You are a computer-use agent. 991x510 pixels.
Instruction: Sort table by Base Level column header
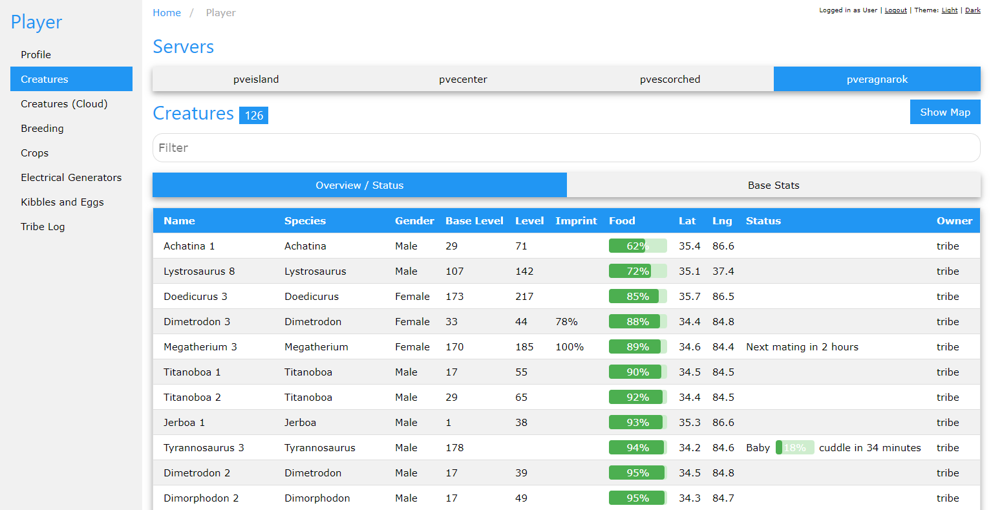coord(474,221)
